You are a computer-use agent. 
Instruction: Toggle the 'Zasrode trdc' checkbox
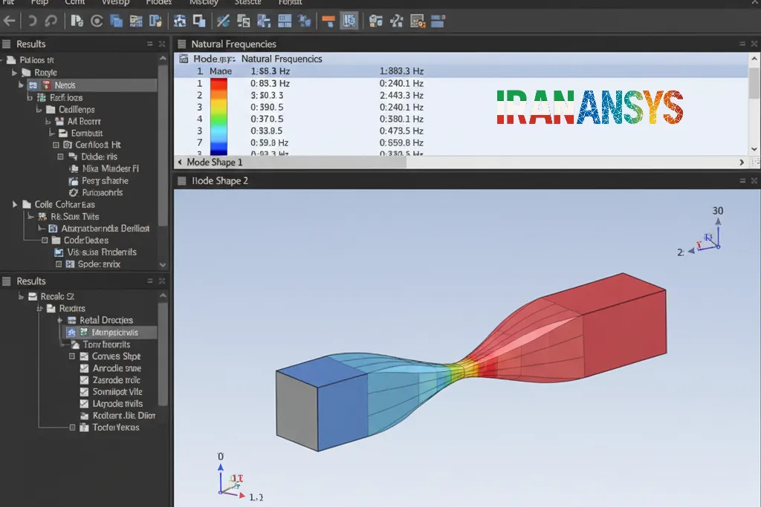(x=84, y=380)
